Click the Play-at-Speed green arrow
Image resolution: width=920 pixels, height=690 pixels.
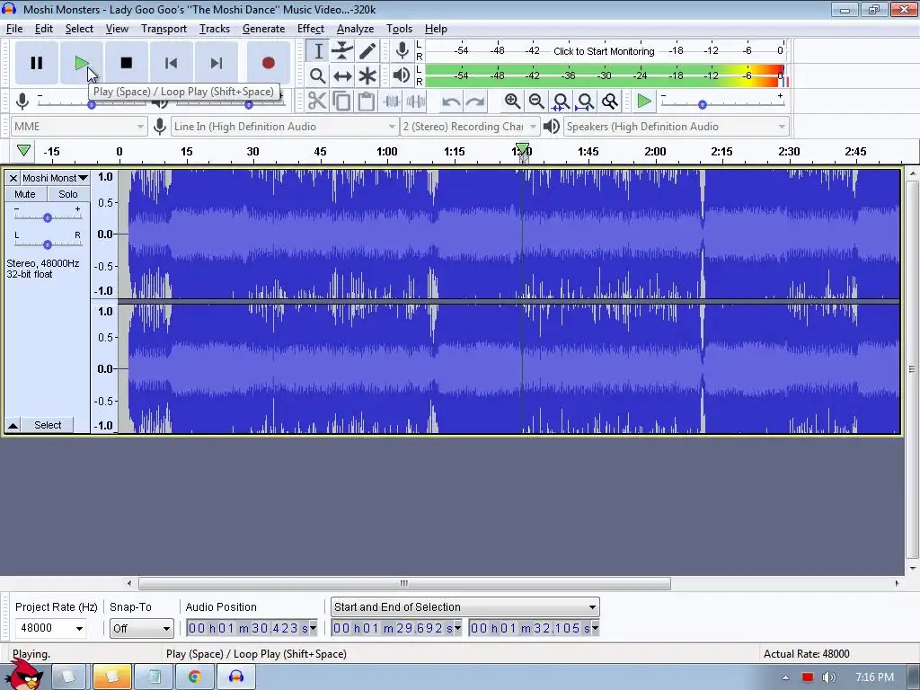coord(643,102)
